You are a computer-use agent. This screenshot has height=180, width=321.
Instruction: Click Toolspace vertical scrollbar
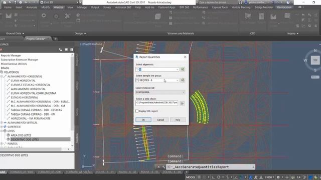tap(72, 93)
